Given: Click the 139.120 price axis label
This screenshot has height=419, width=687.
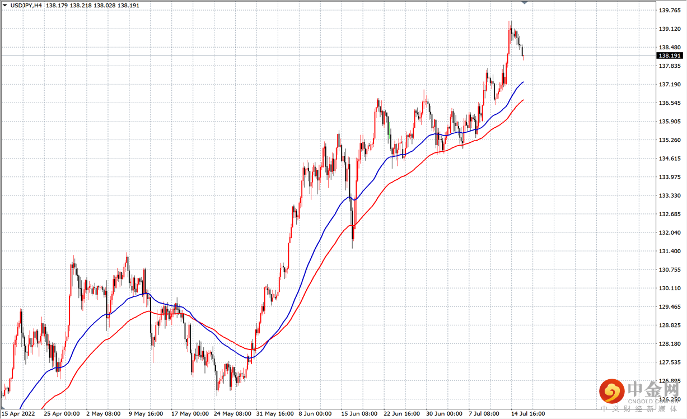Looking at the screenshot, I should [670, 29].
